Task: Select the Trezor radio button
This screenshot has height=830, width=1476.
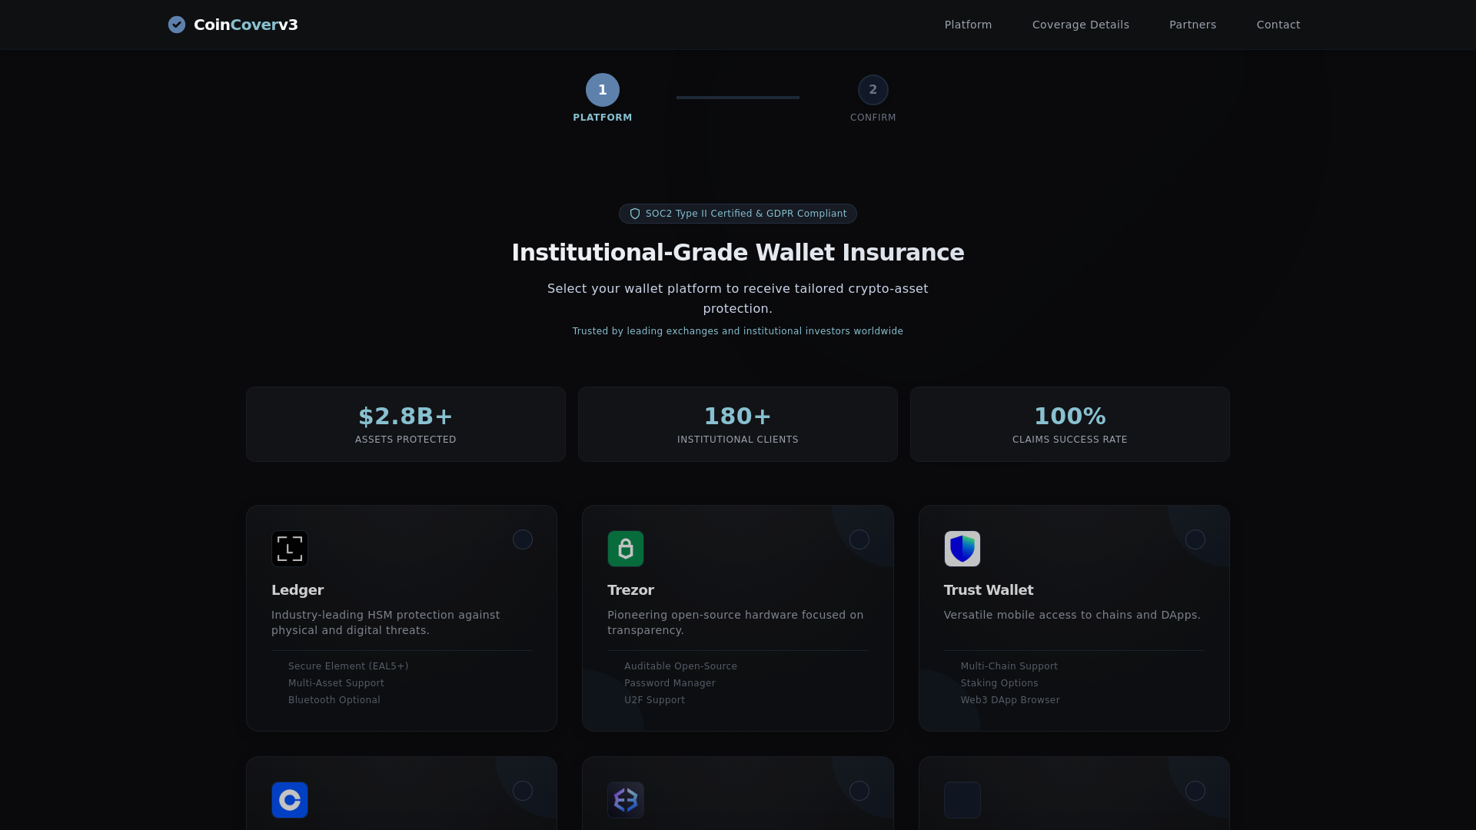Action: (859, 539)
